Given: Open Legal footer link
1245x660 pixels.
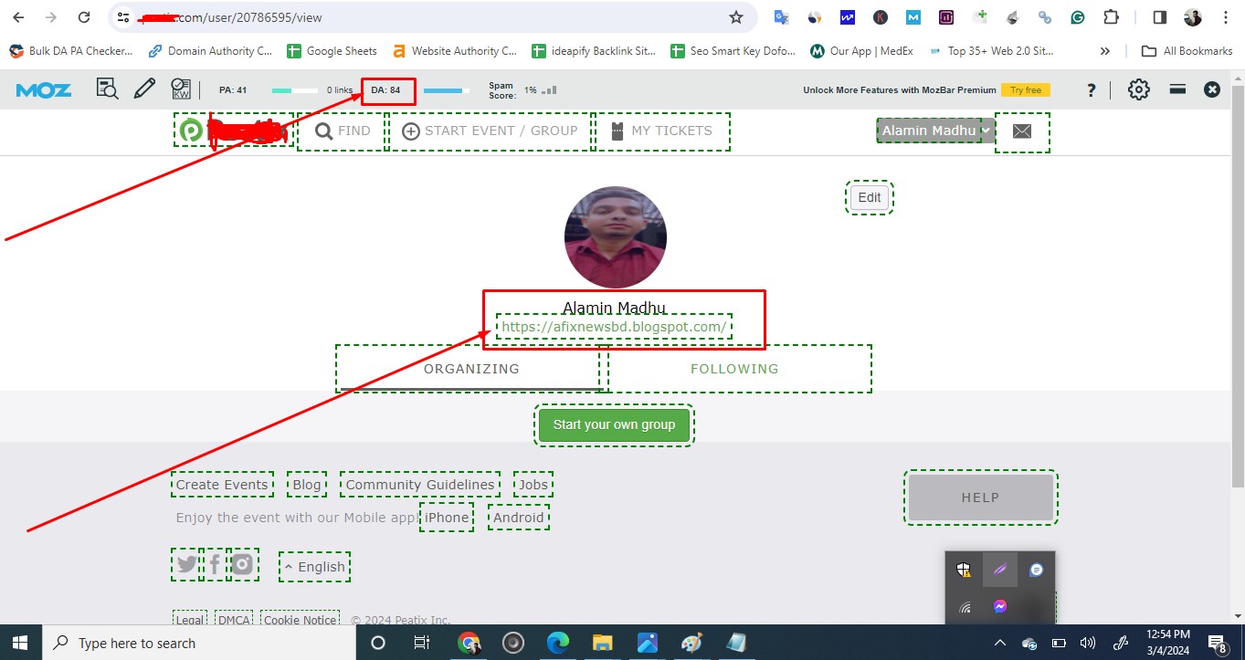Looking at the screenshot, I should click(x=189, y=620).
